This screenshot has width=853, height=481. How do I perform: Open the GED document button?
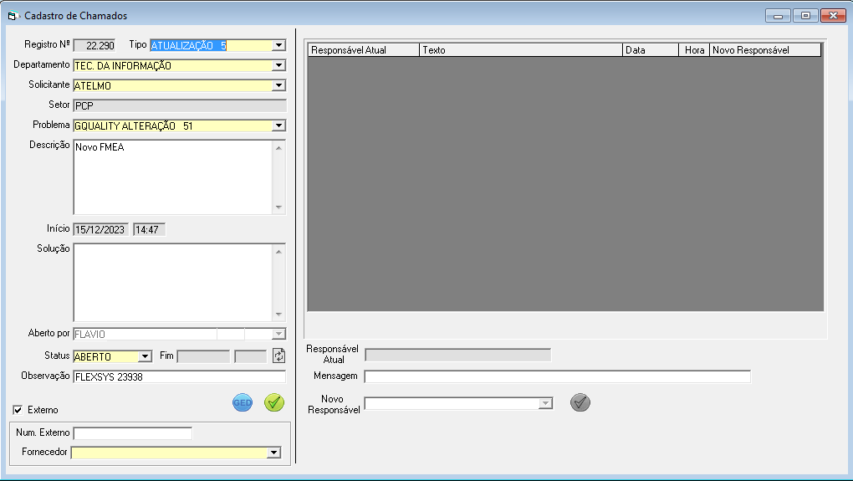click(242, 402)
